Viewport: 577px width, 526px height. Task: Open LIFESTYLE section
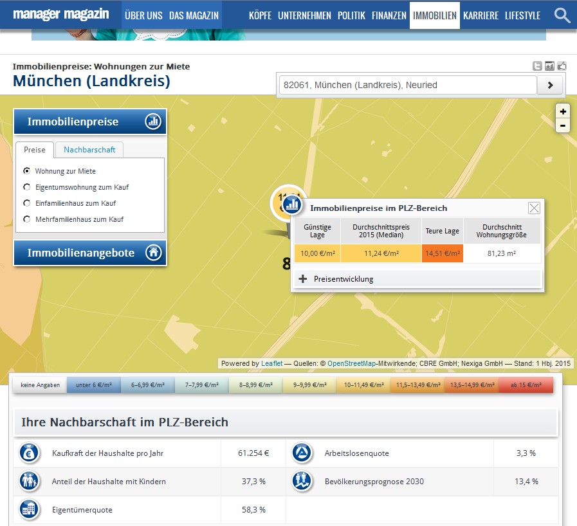point(522,15)
